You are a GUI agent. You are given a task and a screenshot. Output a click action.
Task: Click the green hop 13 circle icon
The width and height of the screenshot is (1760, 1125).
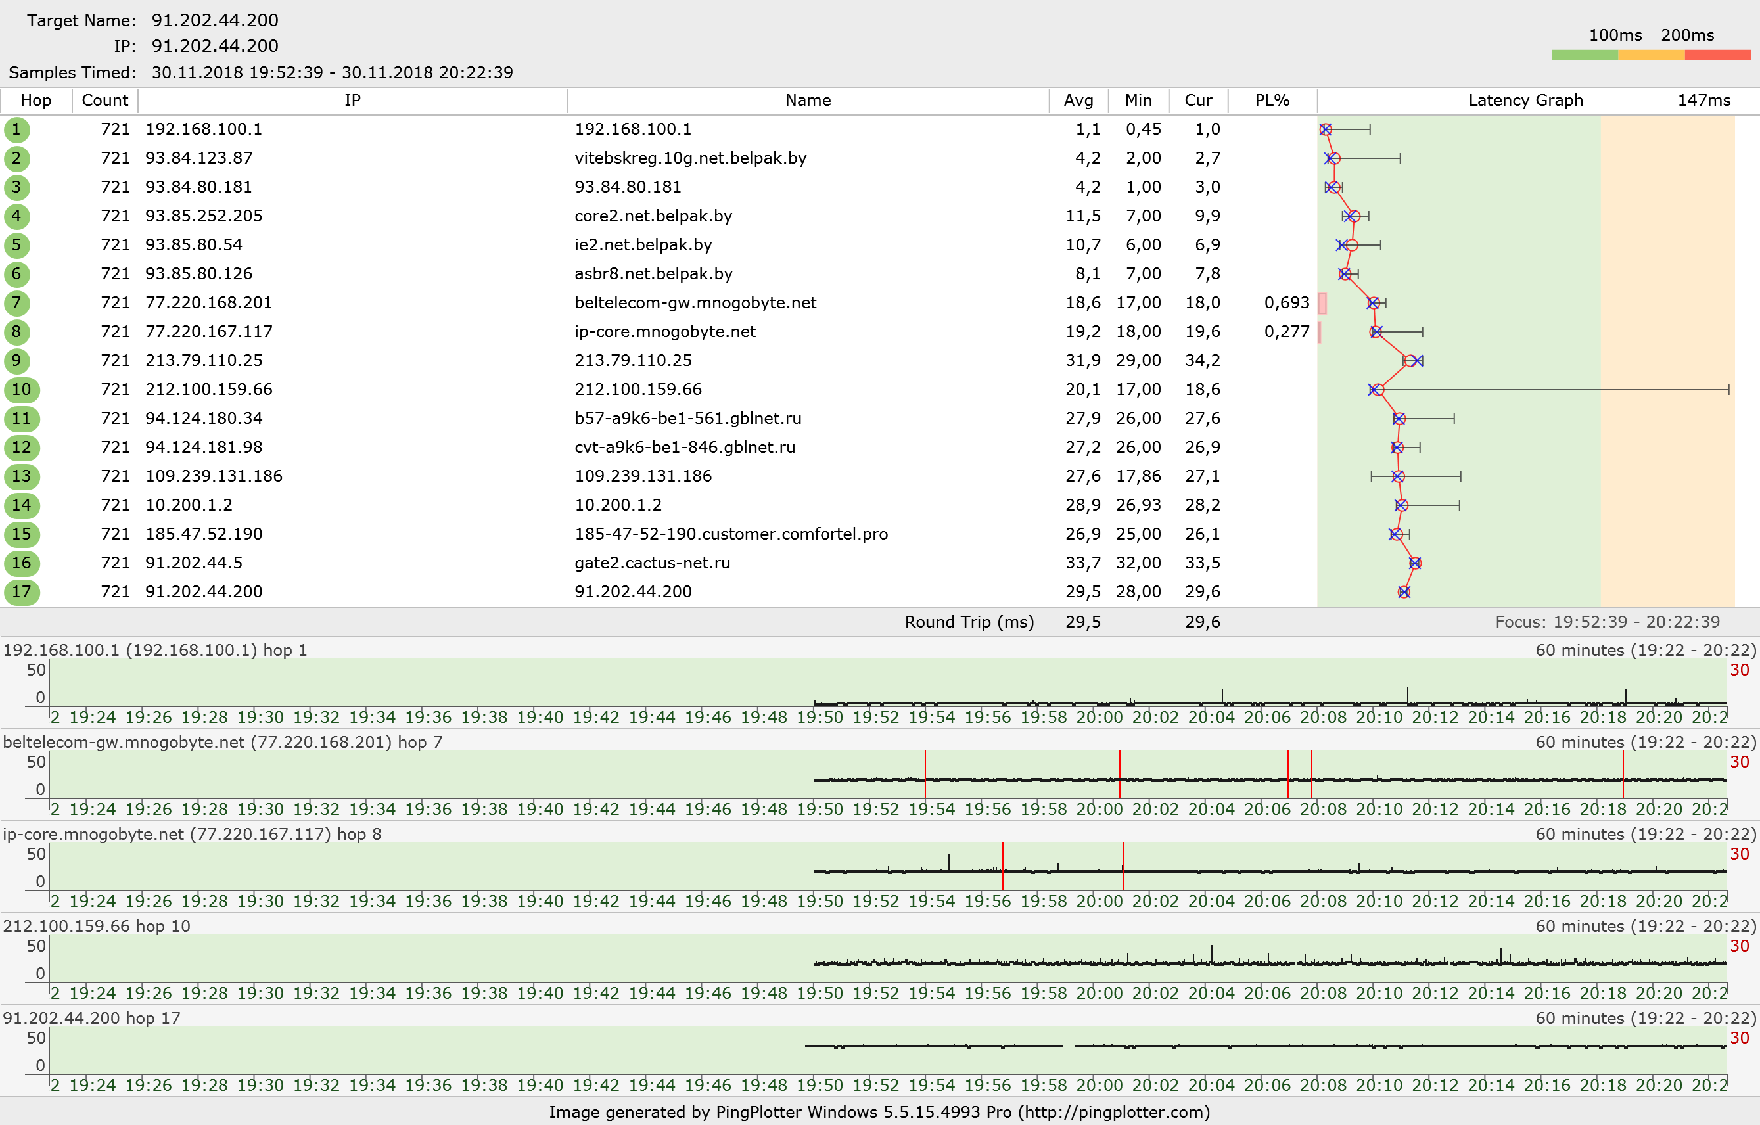pyautogui.click(x=21, y=476)
